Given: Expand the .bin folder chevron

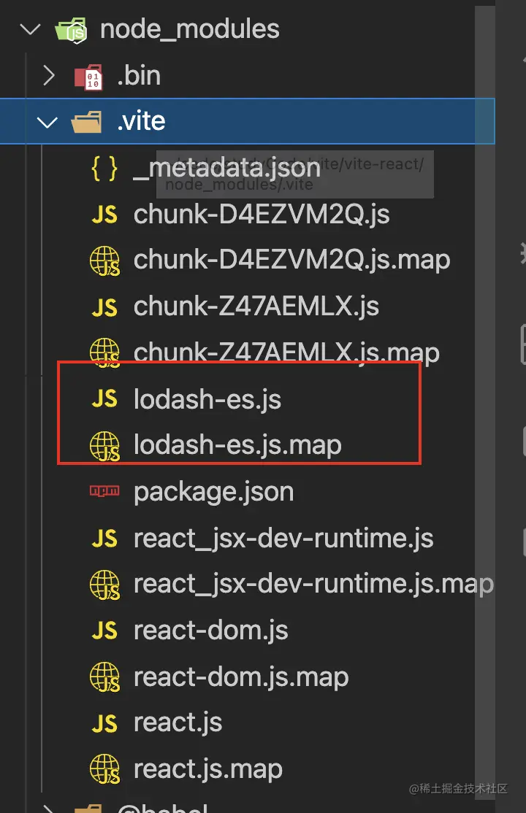Looking at the screenshot, I should tap(49, 76).
